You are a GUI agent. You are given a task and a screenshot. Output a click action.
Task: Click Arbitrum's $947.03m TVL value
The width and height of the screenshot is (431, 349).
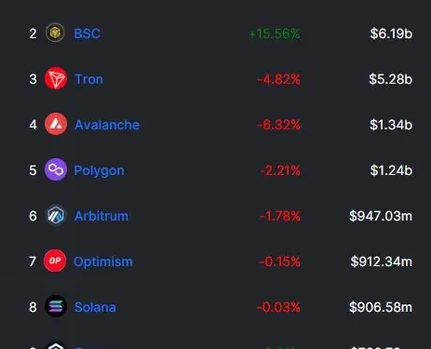(381, 216)
